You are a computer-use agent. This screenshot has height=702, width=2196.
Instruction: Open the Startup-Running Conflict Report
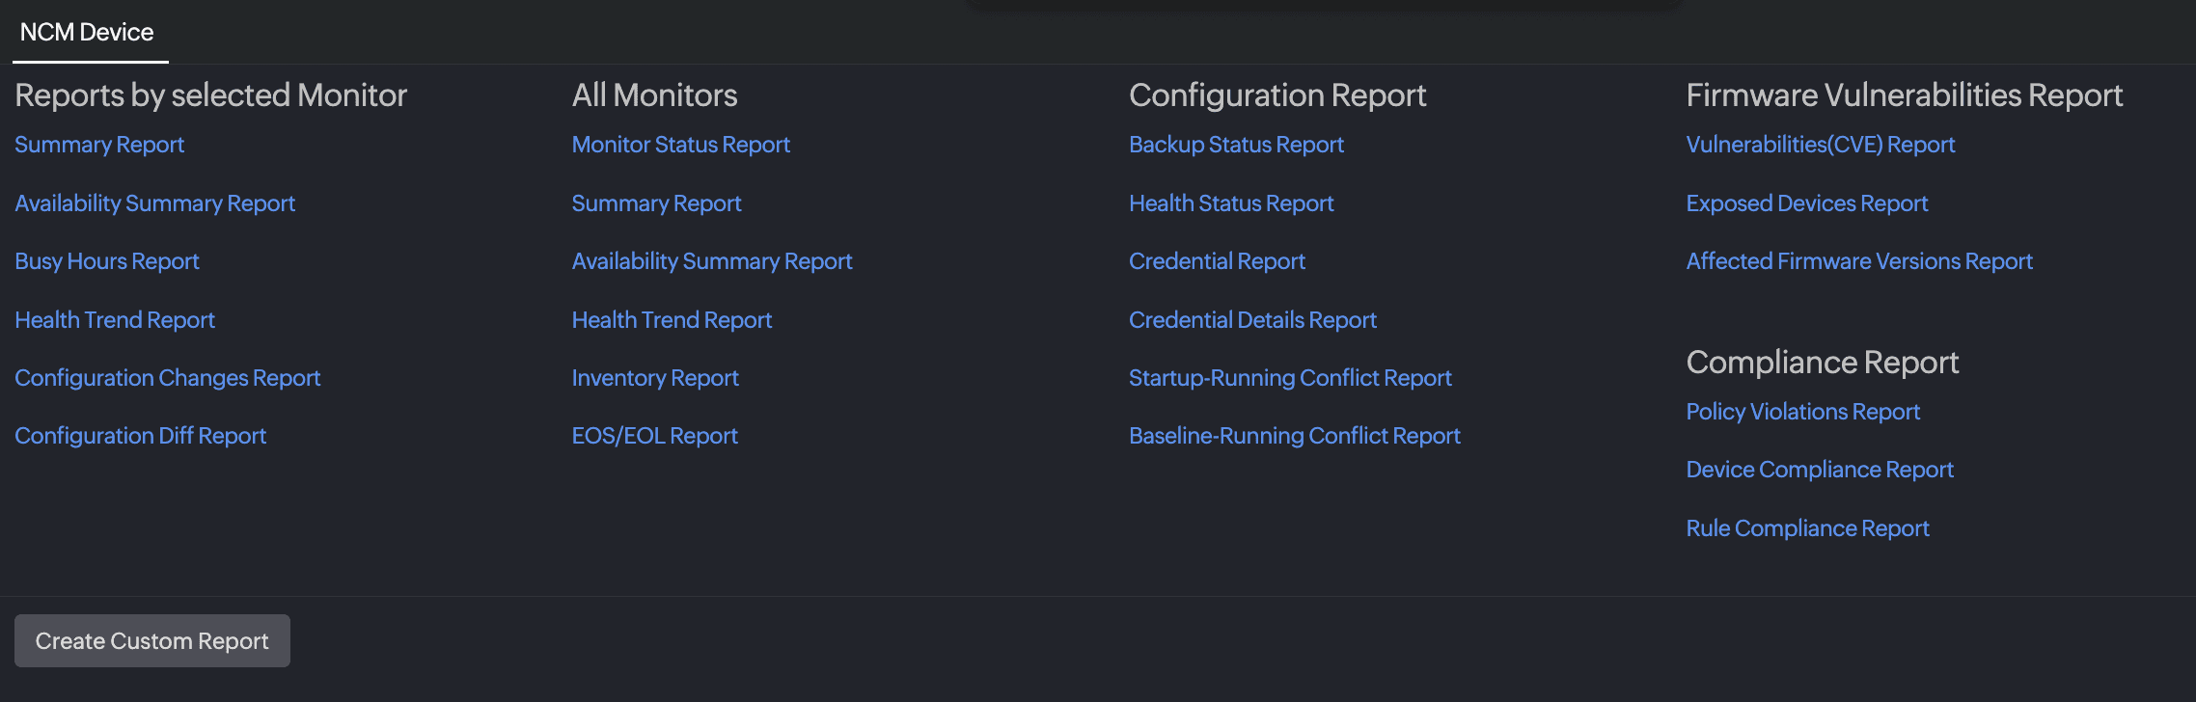(1290, 378)
